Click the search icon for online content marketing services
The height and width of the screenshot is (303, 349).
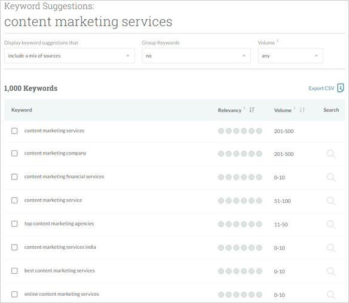(x=331, y=295)
